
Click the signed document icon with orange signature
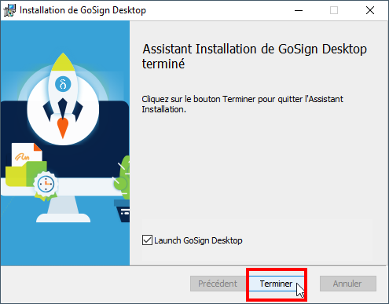(x=27, y=155)
